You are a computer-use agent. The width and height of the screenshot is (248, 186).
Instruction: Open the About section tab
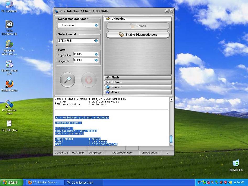[x=138, y=92]
